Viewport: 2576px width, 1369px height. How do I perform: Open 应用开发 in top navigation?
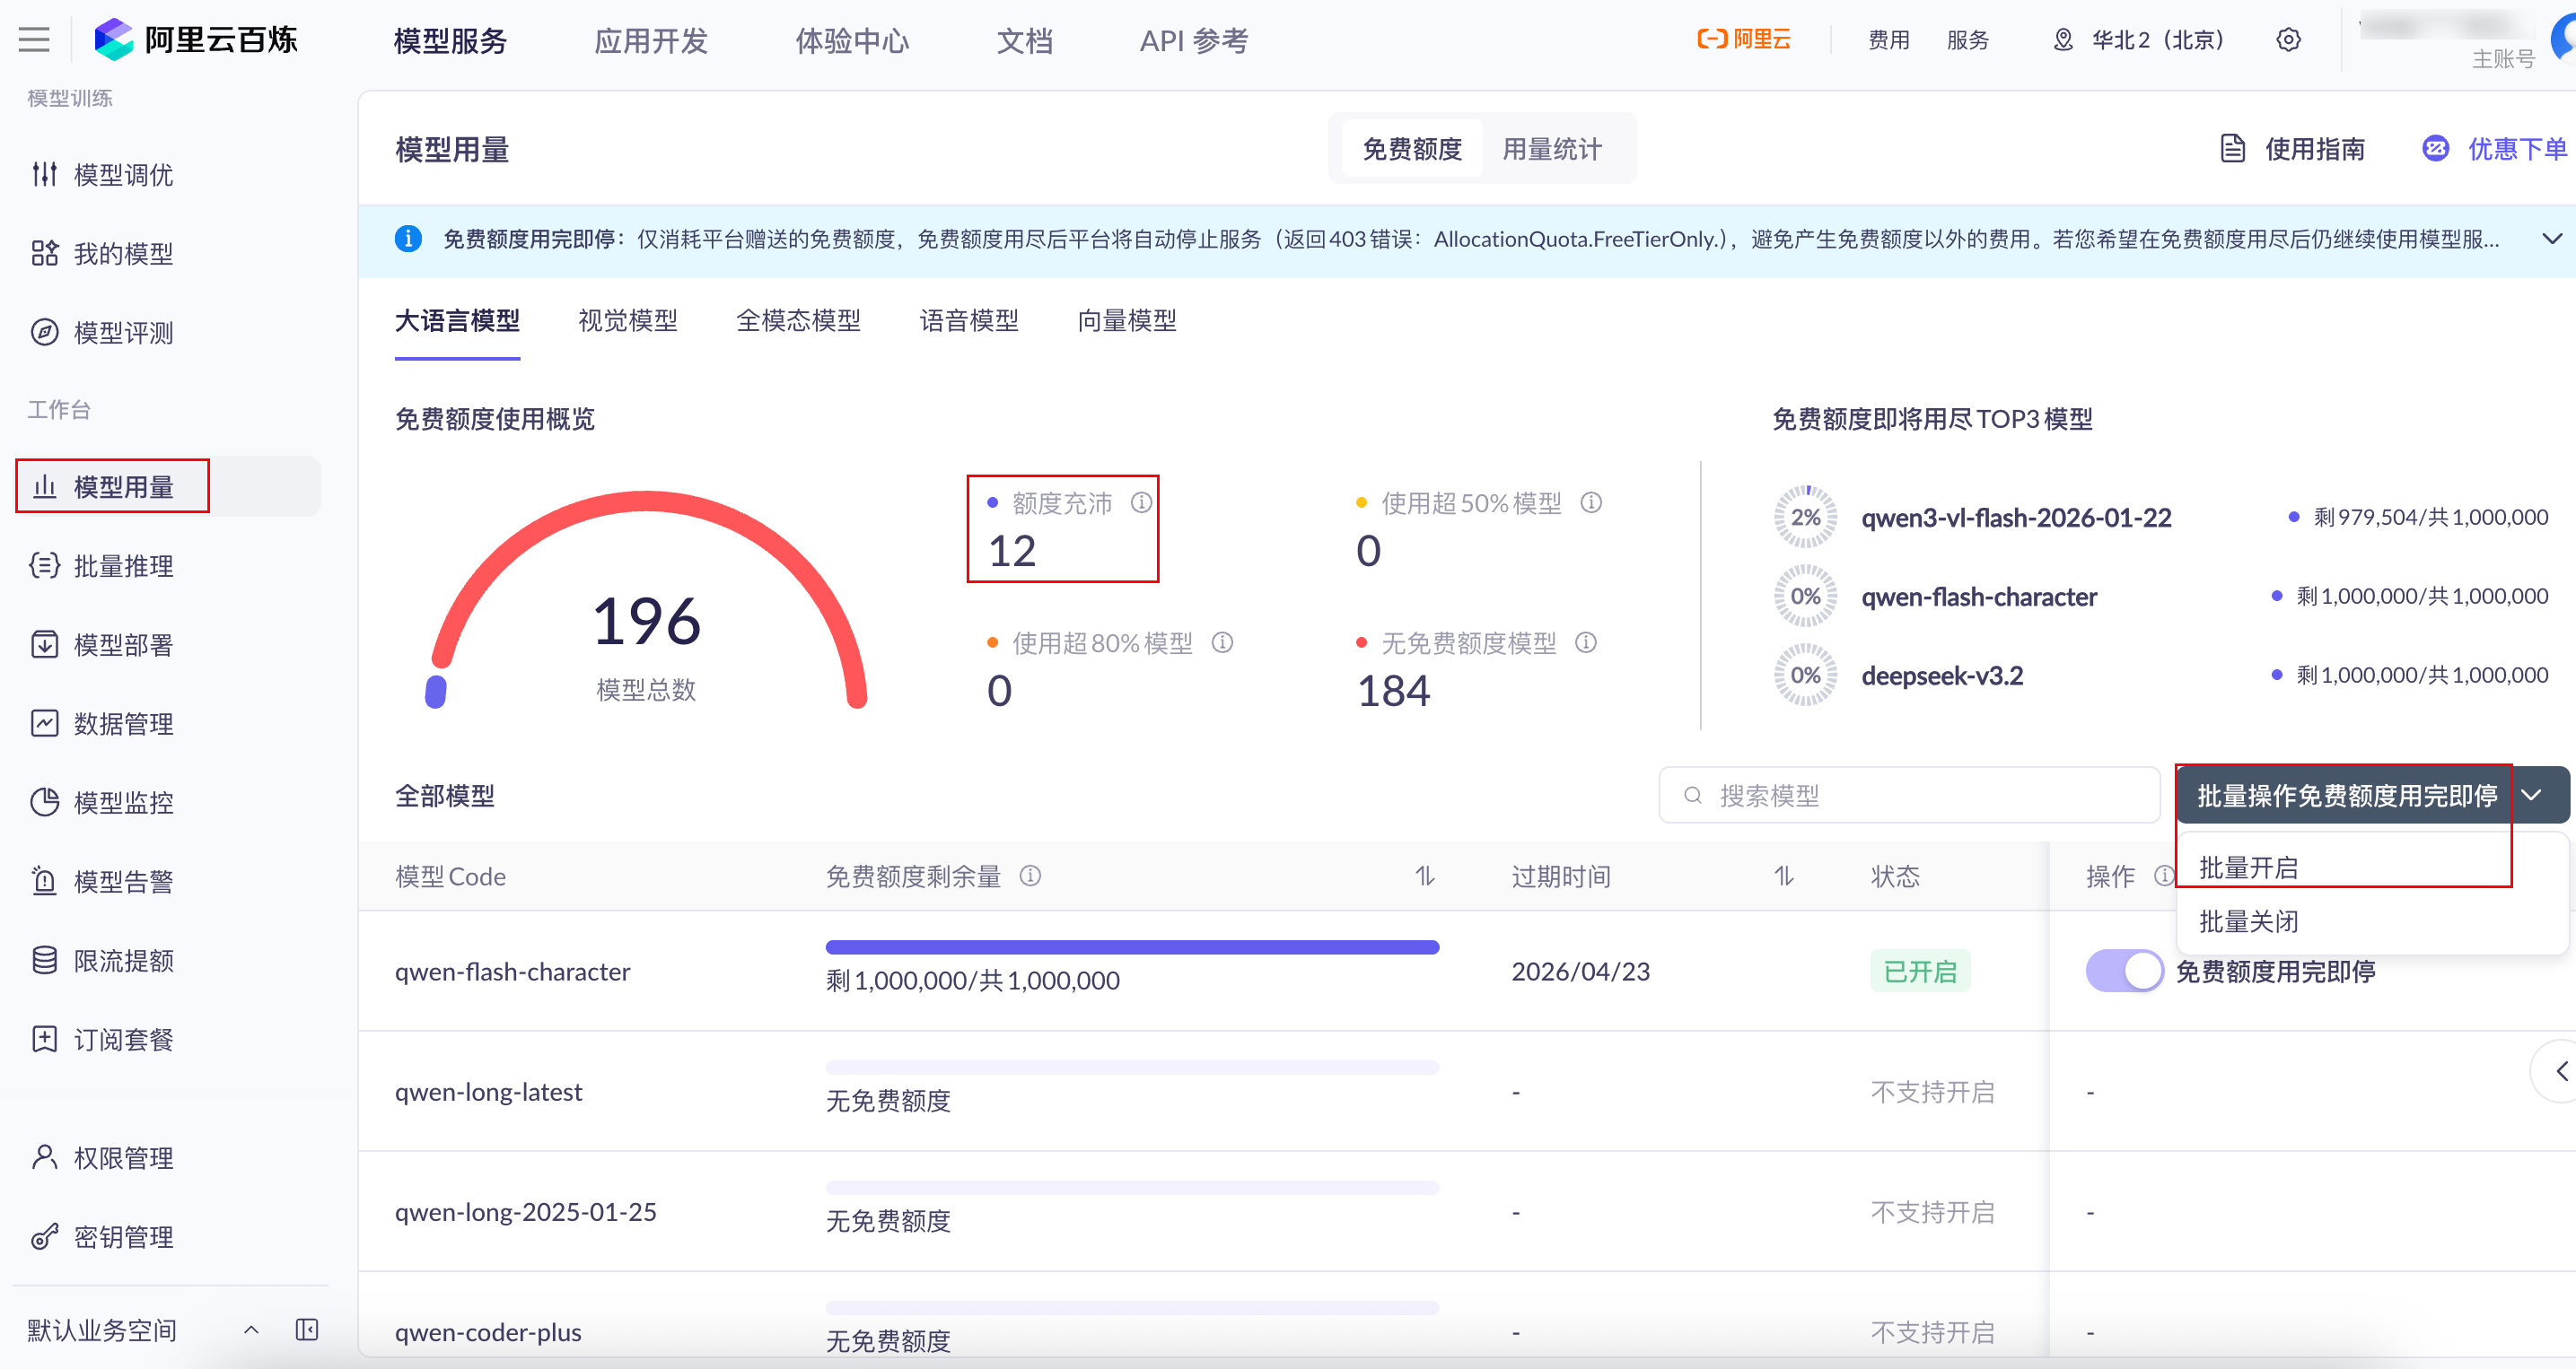coord(651,40)
